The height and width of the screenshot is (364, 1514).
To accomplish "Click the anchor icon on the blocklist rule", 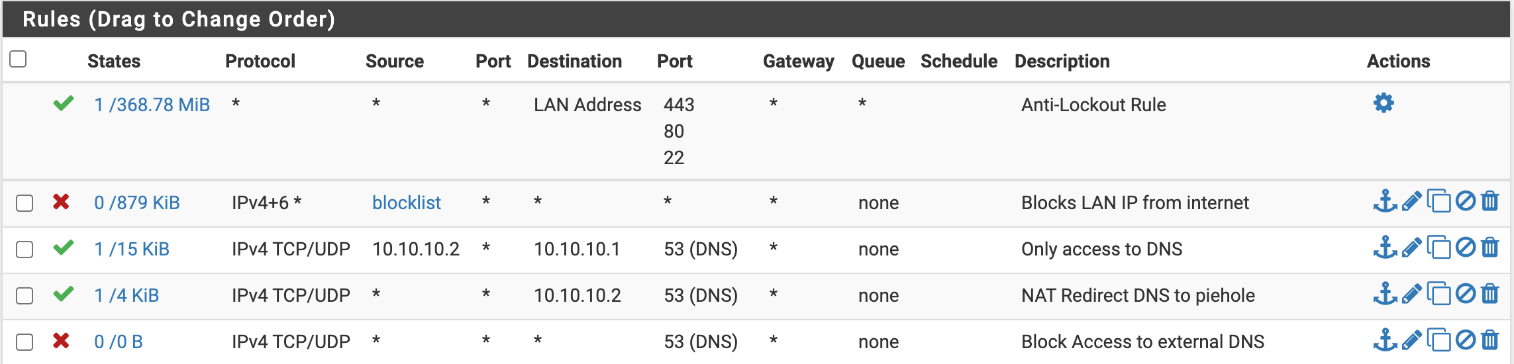I will [x=1385, y=201].
